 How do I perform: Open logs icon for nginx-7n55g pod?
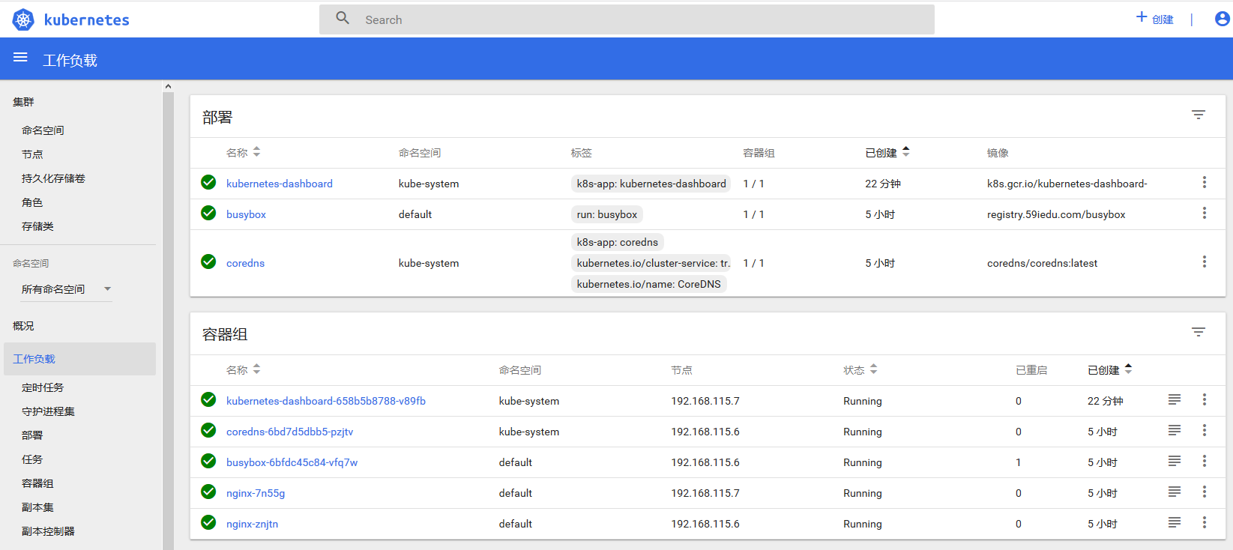[x=1174, y=492]
